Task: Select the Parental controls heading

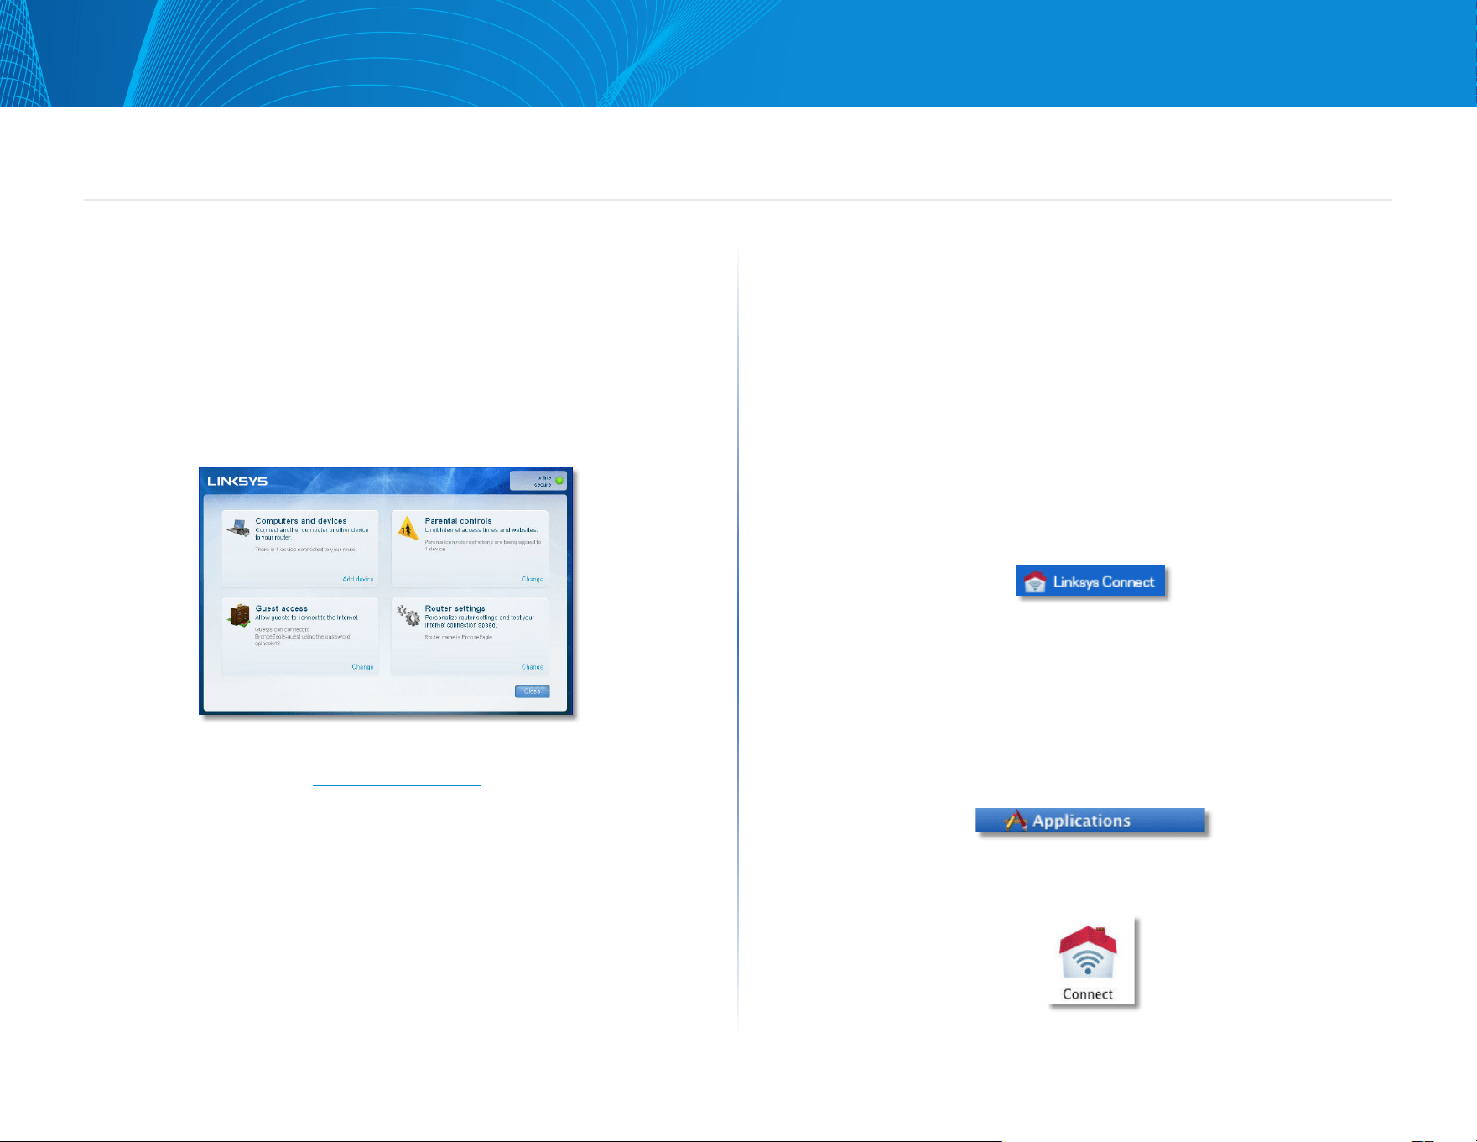Action: coord(458,521)
